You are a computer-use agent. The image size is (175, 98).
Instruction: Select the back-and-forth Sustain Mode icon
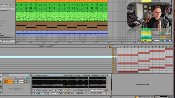tap(71, 90)
